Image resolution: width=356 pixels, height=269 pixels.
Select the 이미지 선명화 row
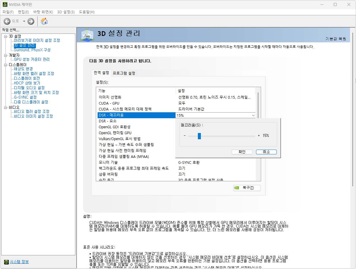coord(177,97)
